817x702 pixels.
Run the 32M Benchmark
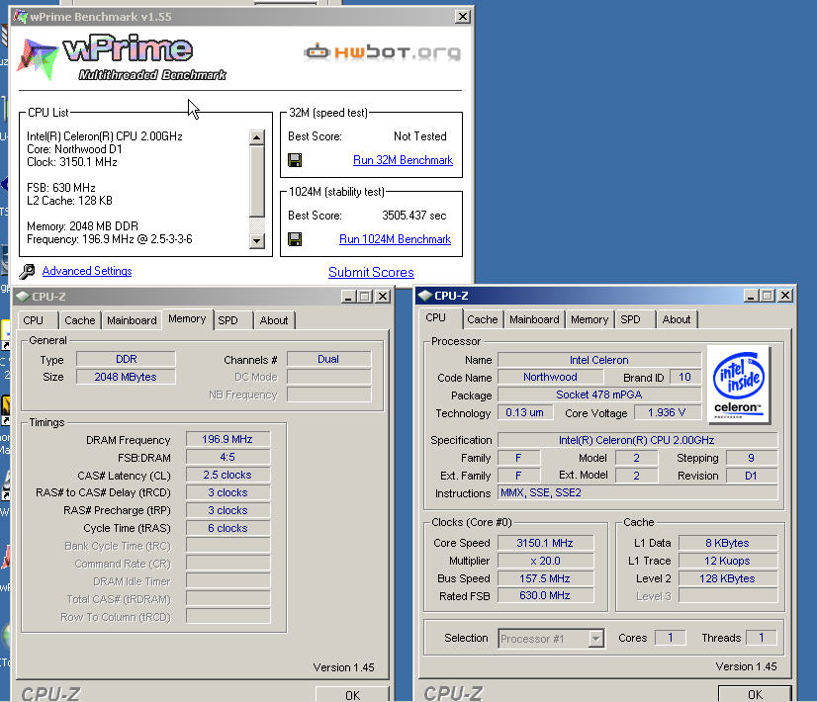403,160
